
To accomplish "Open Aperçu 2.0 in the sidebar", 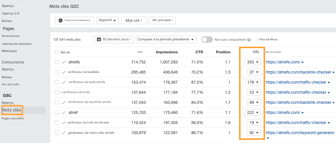I will pos(11,13).
